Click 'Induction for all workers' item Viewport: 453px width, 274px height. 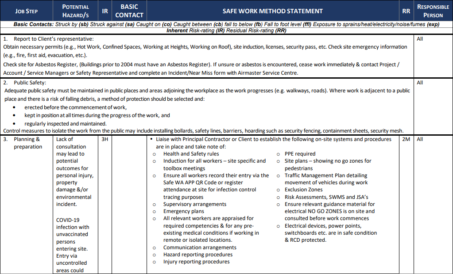point(214,164)
